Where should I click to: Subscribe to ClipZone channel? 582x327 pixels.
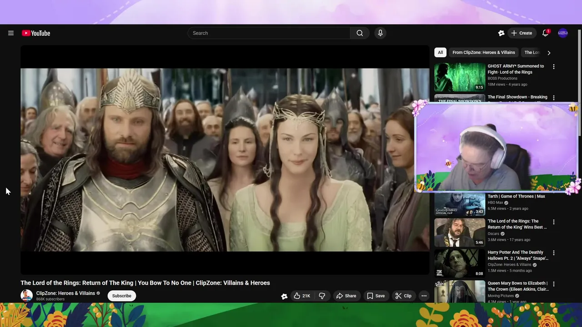click(122, 296)
